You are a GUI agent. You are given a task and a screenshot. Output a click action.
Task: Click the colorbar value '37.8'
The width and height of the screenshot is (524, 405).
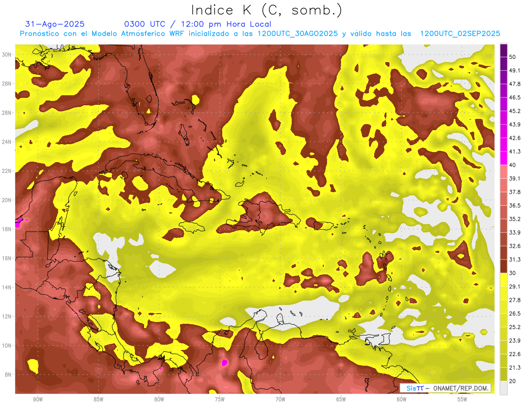515,192
